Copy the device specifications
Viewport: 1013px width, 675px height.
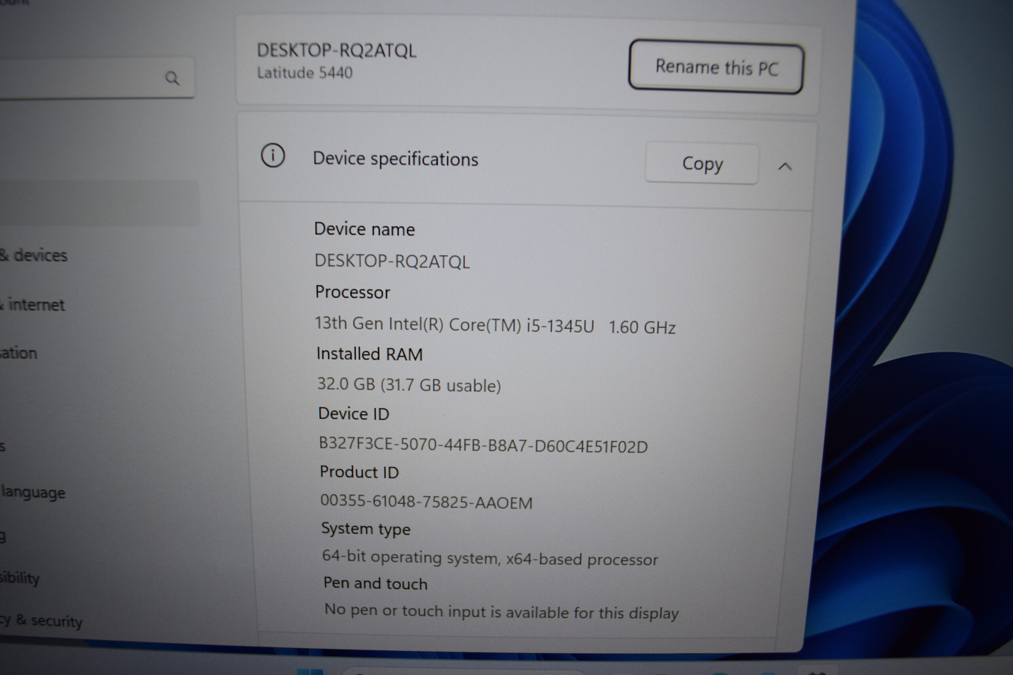pos(702,164)
